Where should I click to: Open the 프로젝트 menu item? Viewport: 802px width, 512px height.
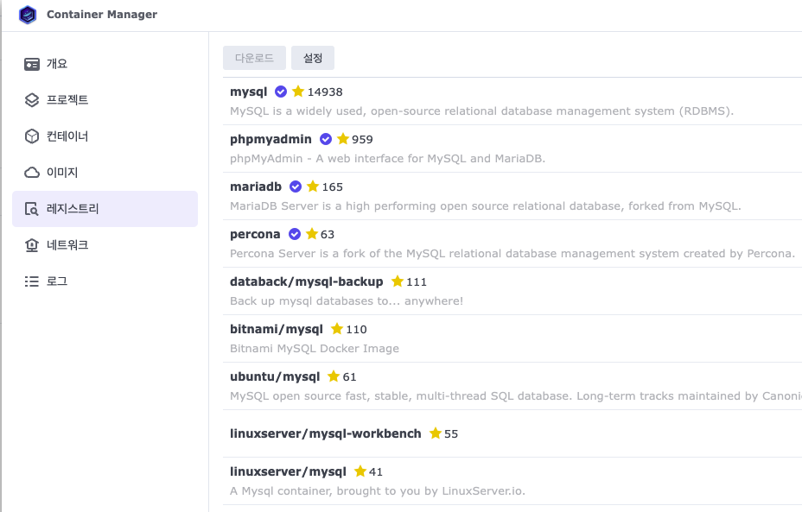(x=105, y=100)
